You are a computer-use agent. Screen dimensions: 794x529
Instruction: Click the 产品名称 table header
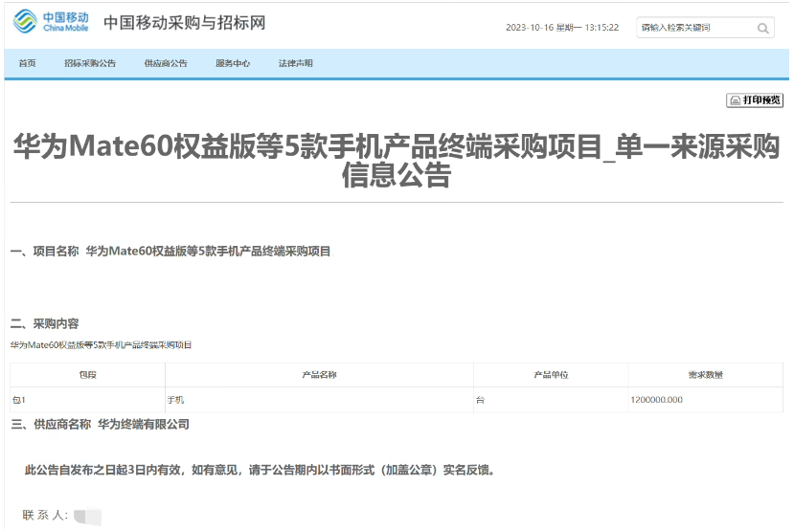[x=319, y=375]
